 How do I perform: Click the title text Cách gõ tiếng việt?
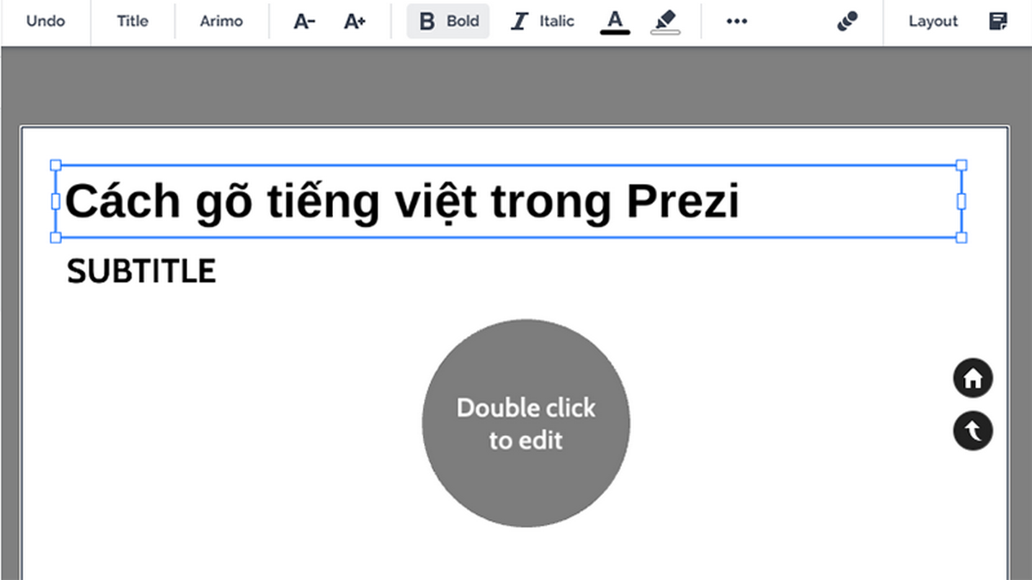click(269, 203)
